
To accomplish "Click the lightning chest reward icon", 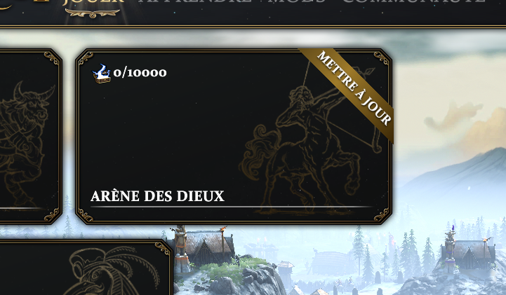I will tap(102, 74).
